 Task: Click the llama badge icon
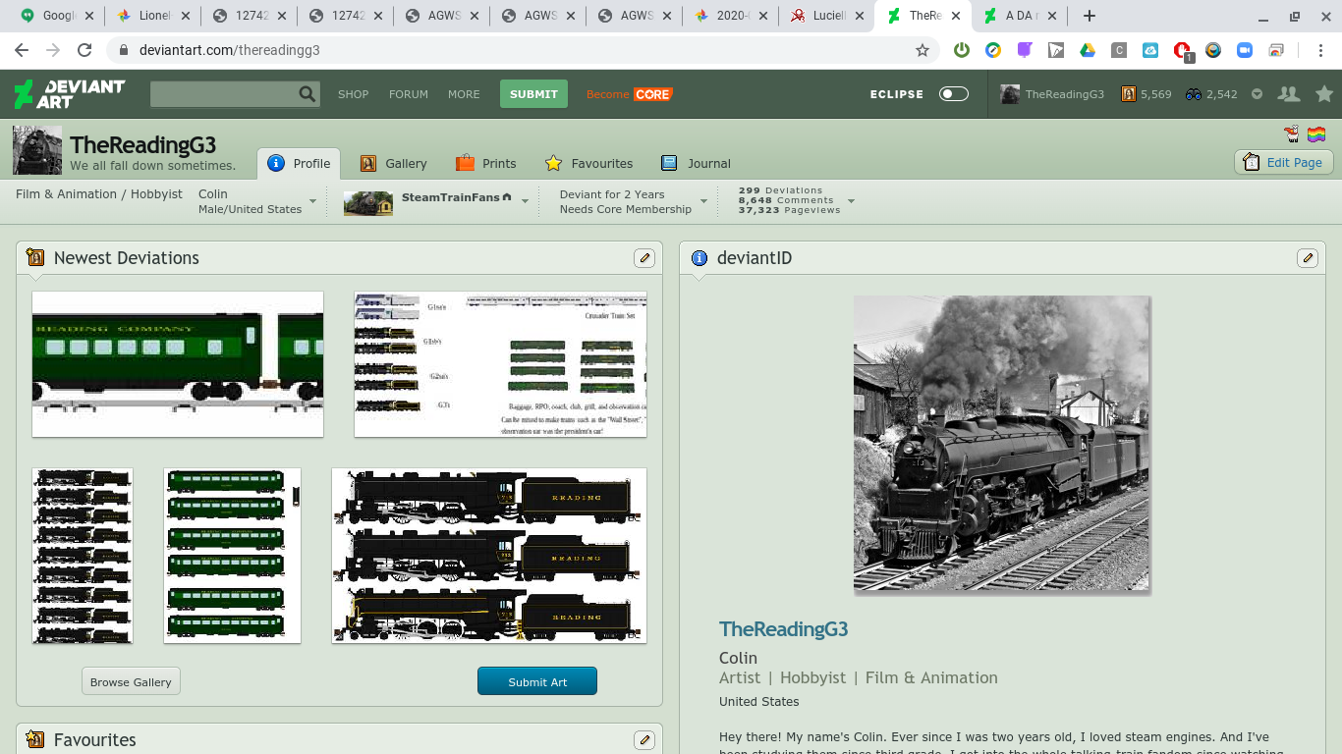coord(1292,135)
